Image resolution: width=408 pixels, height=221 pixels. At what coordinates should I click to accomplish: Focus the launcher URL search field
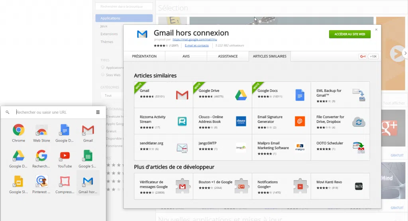tap(53, 112)
